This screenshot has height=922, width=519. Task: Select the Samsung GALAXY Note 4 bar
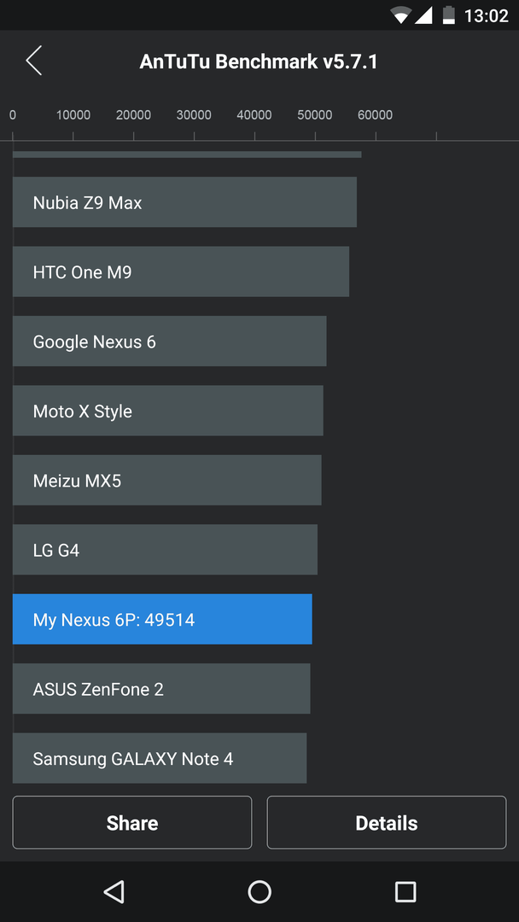tap(160, 758)
